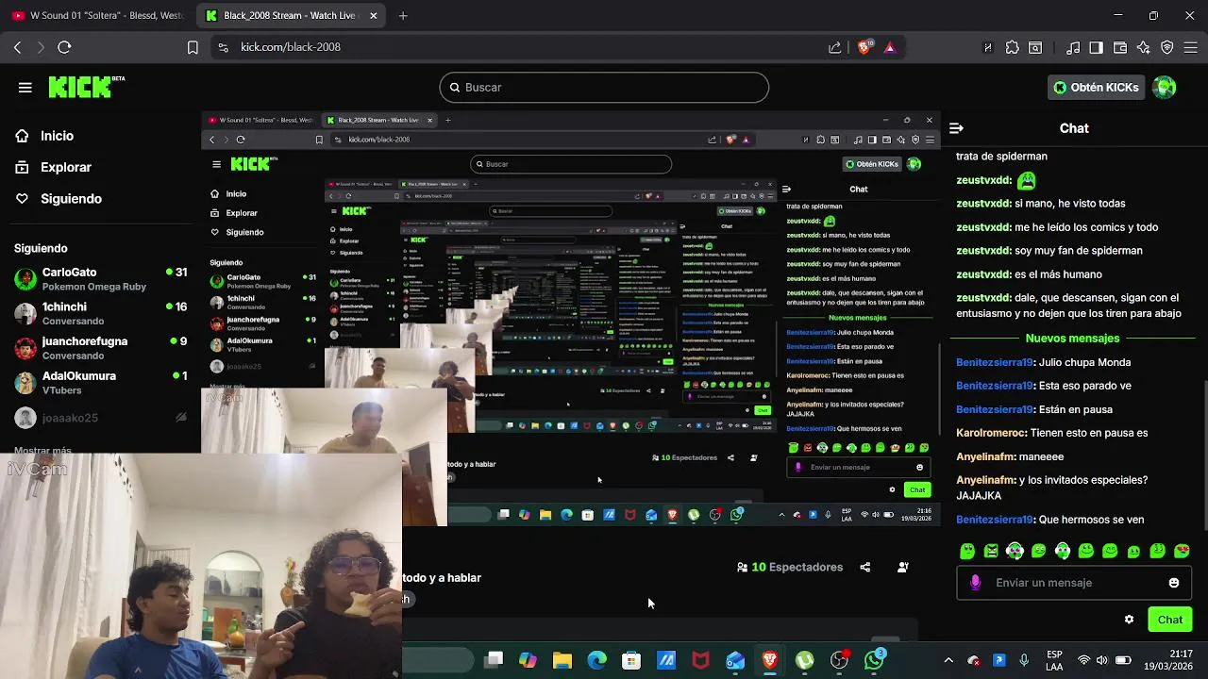Viewport: 1208px width, 679px height.
Task: Expand Mostrar más in following list
Action: pyautogui.click(x=42, y=450)
